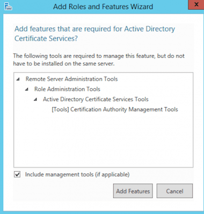Uncheck the Include management tools checkbox

(x=17, y=174)
